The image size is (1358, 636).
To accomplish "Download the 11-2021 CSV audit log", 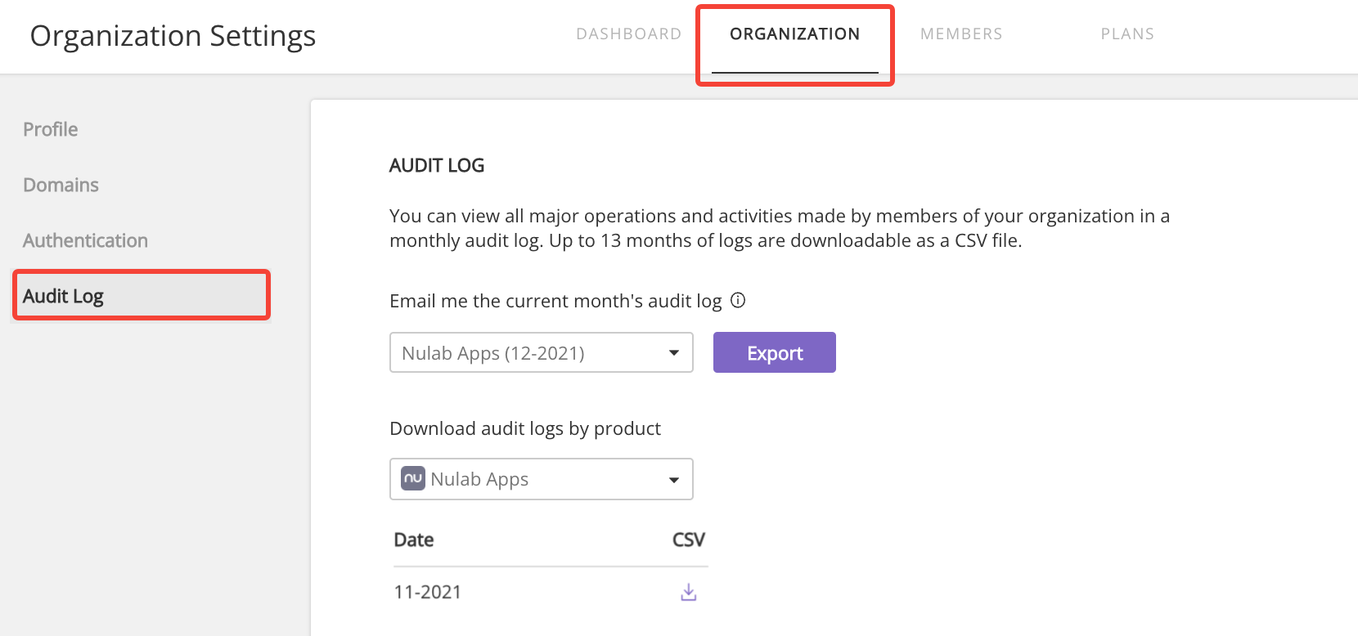I will point(689,592).
